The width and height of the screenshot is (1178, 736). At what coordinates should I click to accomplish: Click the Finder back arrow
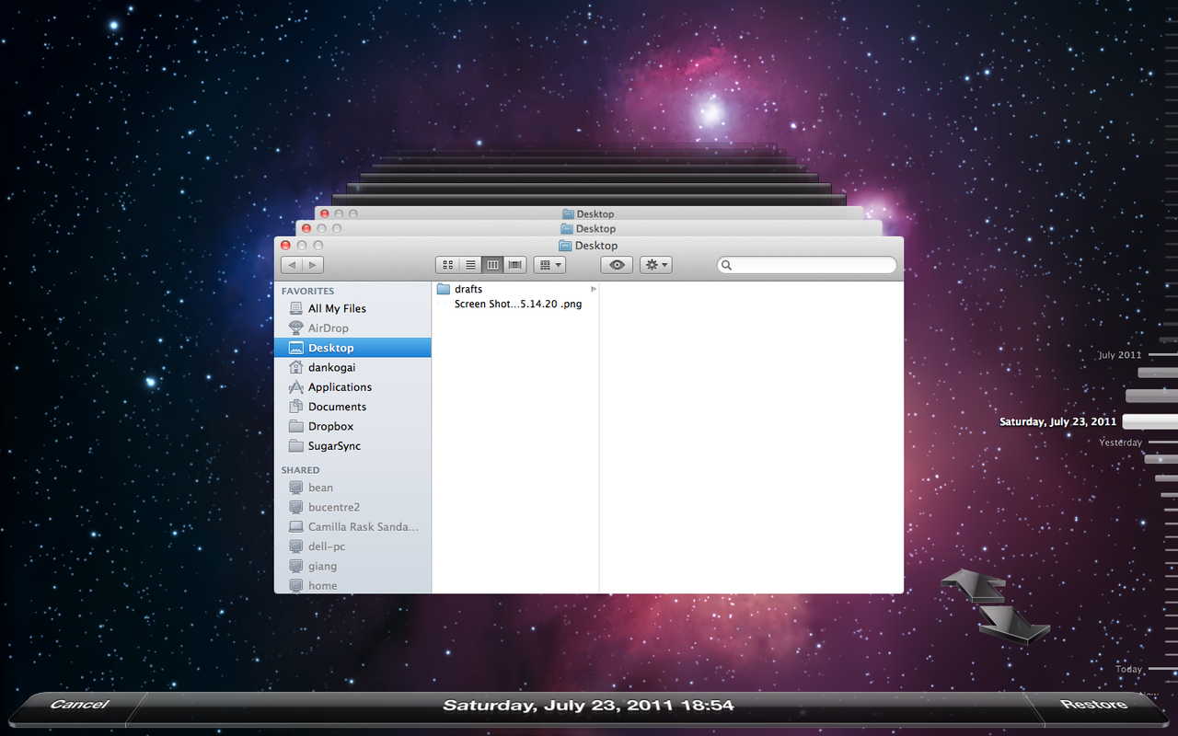pyautogui.click(x=292, y=265)
